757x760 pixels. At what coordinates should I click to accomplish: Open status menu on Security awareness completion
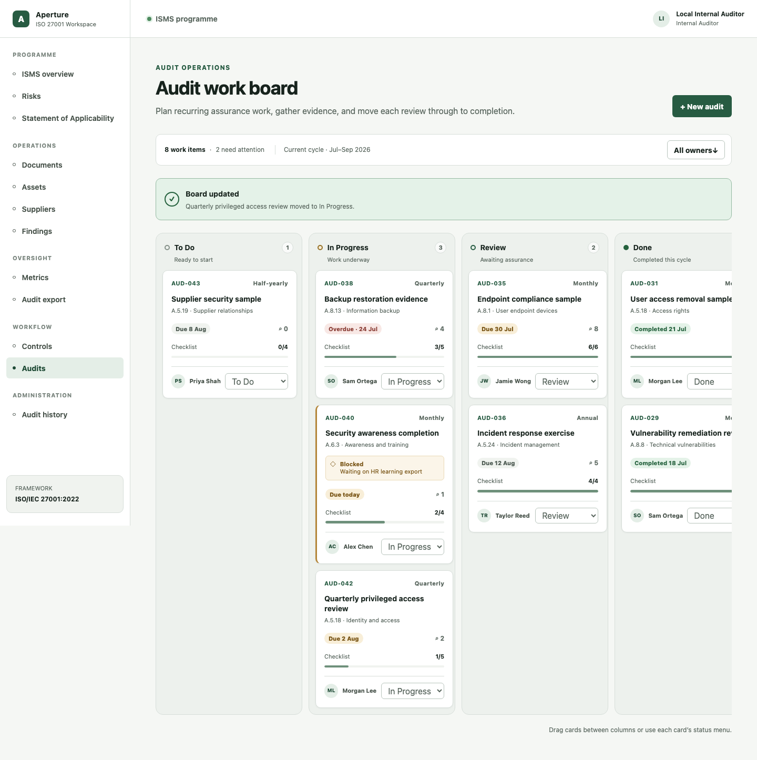(413, 547)
